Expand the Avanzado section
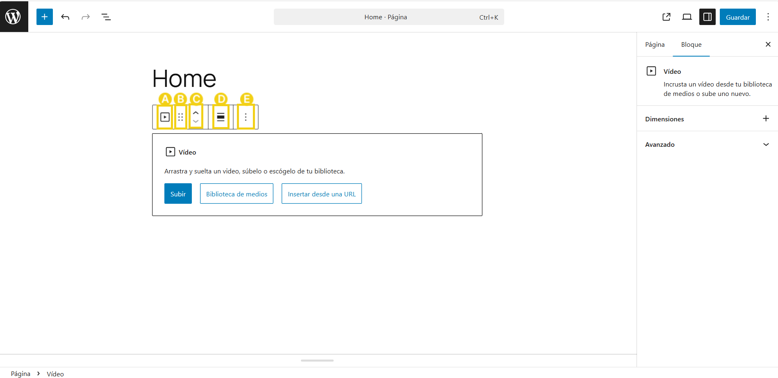 (x=766, y=144)
